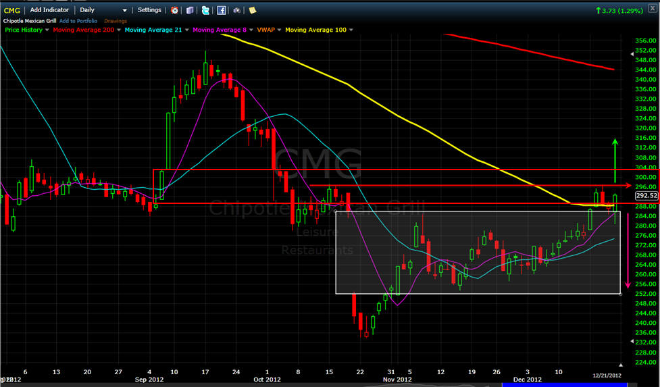Viewport: 660px width, 387px height.
Task: Expand the VWAP indicator options arrow
Action: coord(280,30)
